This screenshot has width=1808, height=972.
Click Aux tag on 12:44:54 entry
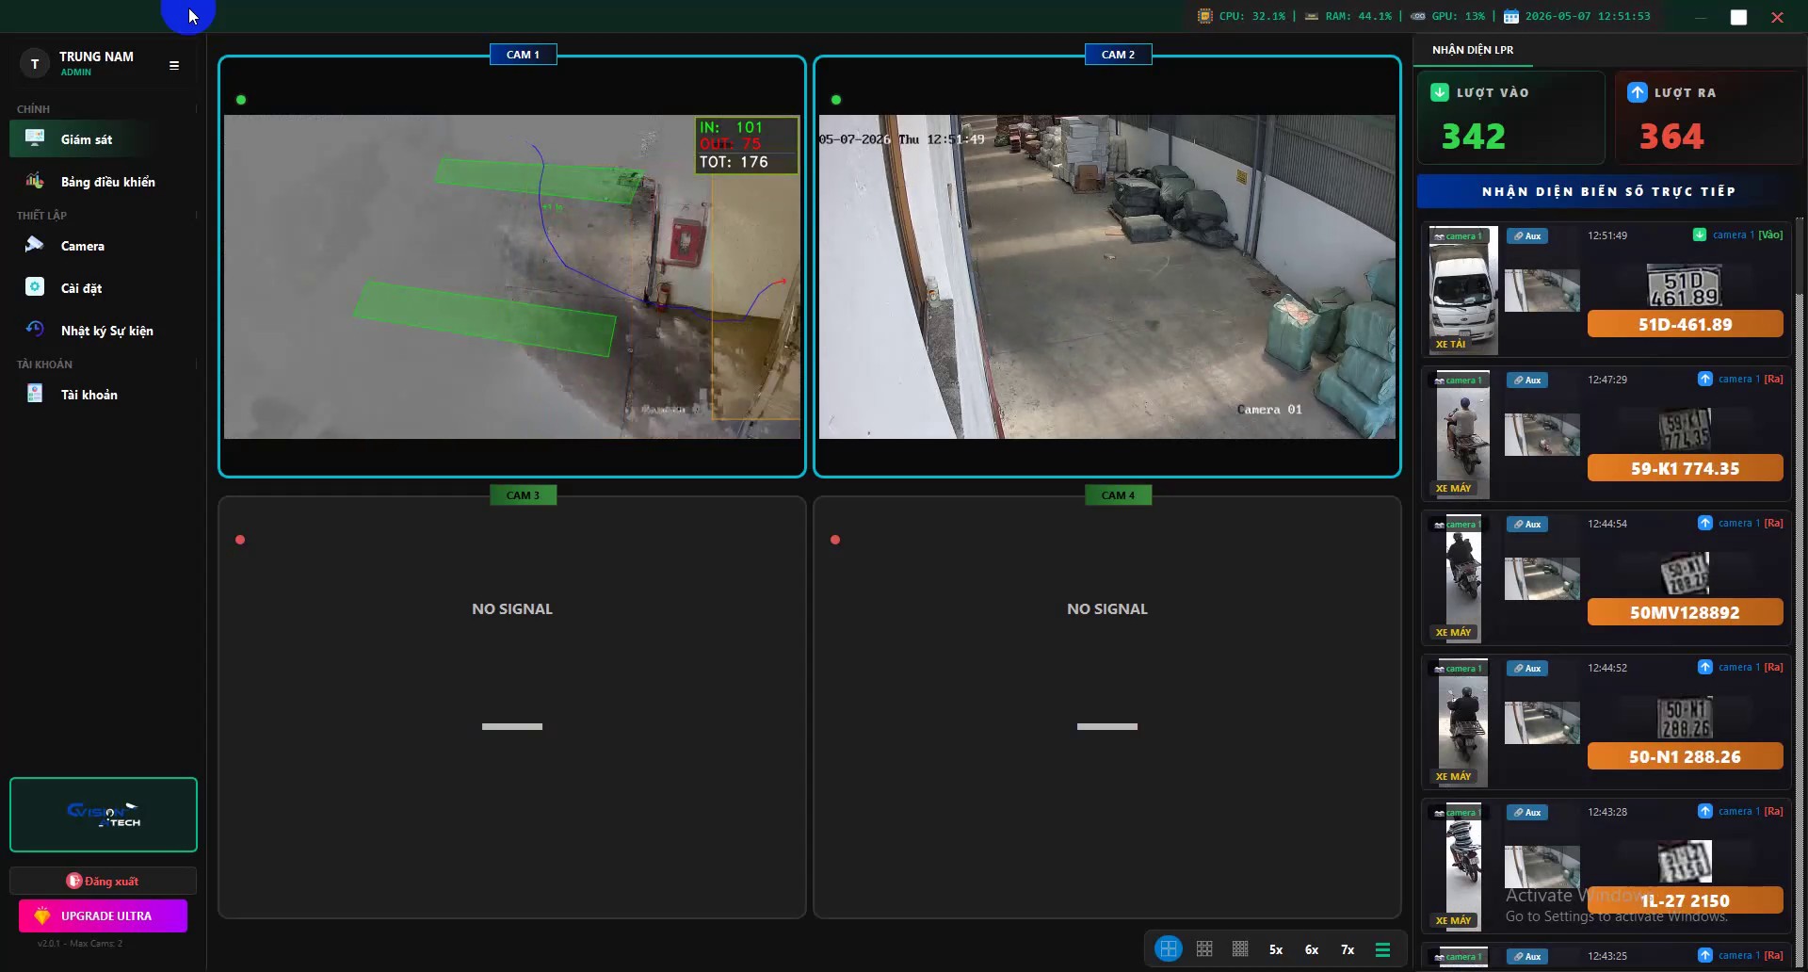point(1527,525)
